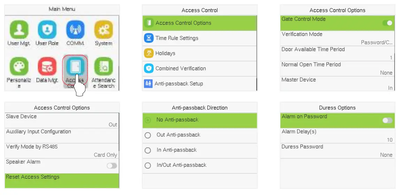Change the Normal Open Time Period value
Screen dimensions: 400x195
337,68
